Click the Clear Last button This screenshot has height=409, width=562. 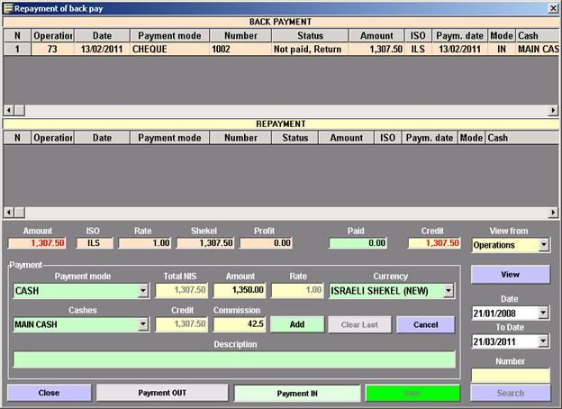point(358,324)
